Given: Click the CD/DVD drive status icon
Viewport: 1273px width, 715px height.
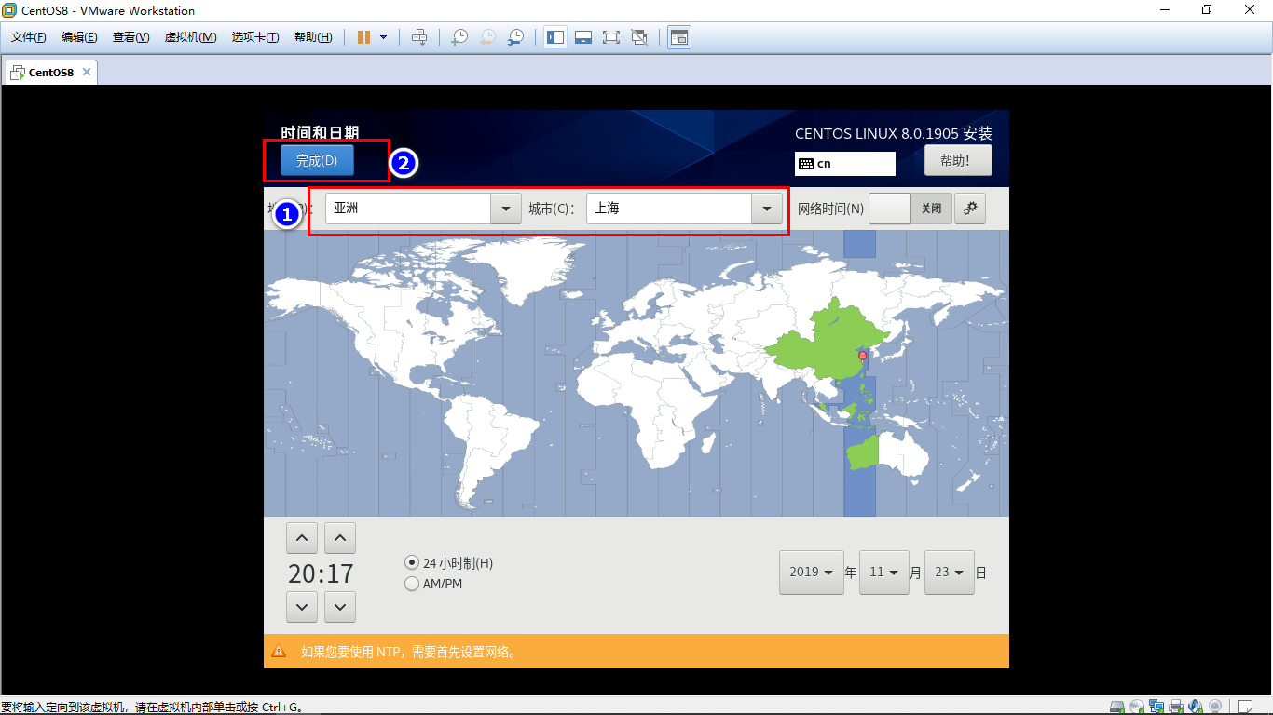Looking at the screenshot, I should [1137, 707].
